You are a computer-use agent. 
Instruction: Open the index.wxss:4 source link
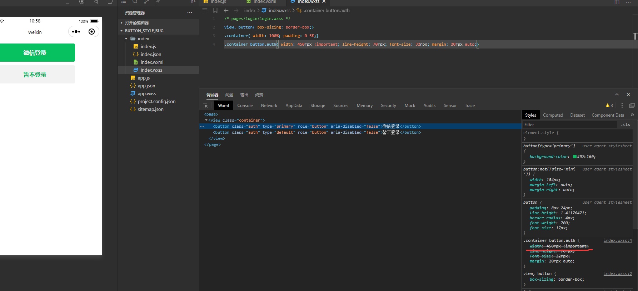pos(618,240)
